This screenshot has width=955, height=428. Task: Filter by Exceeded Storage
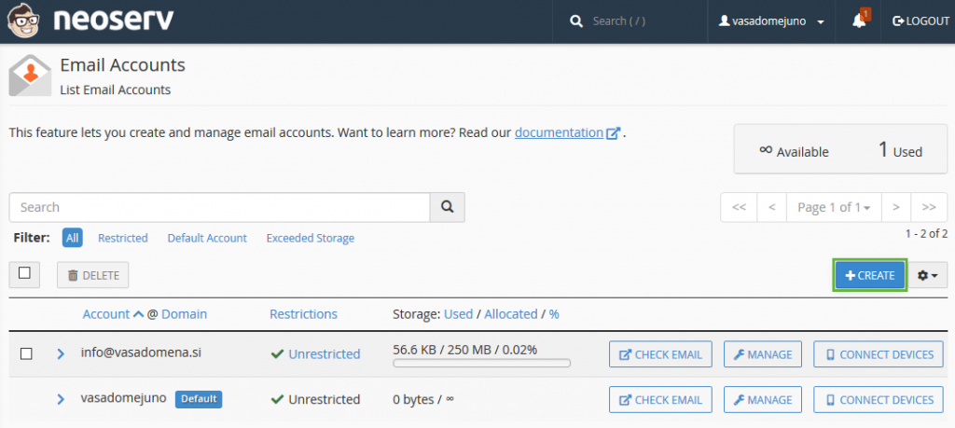coord(310,238)
